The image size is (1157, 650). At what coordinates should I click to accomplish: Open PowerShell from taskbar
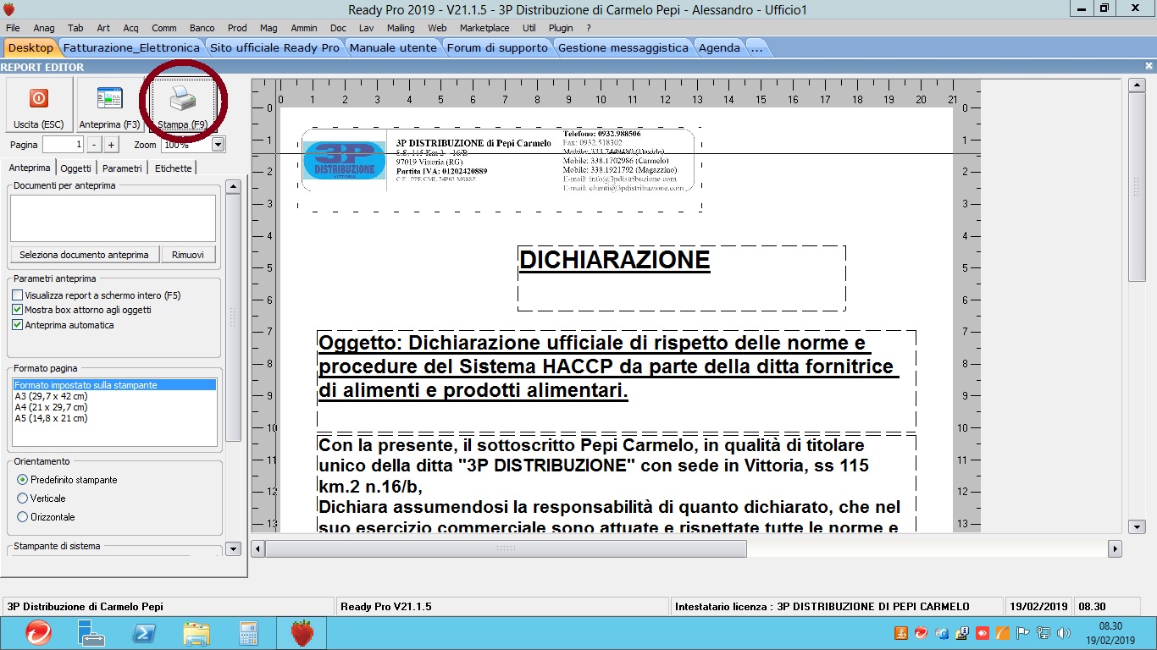tap(143, 633)
